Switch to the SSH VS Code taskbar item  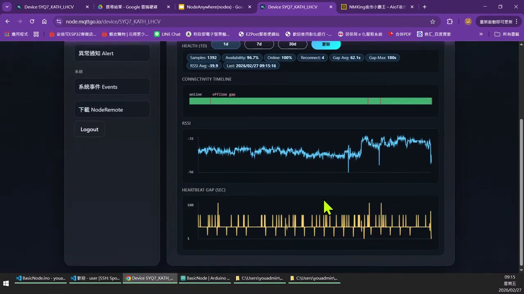95,278
